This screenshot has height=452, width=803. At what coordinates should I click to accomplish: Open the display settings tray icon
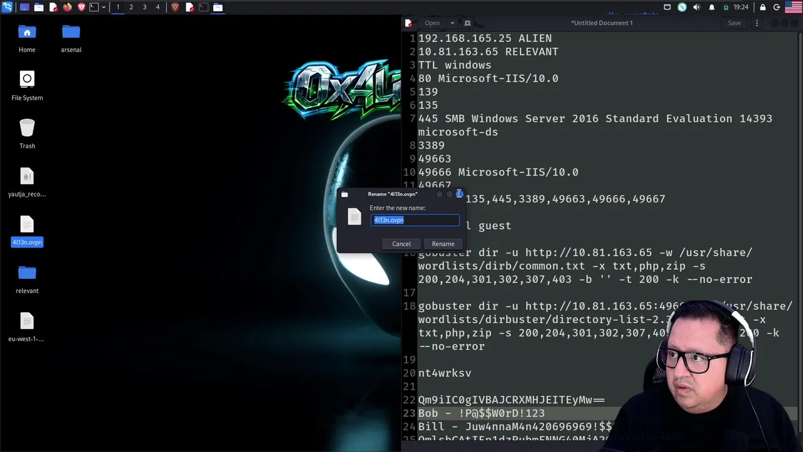point(667,7)
